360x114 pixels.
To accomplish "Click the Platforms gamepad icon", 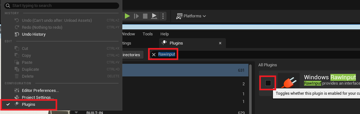I will (179, 16).
